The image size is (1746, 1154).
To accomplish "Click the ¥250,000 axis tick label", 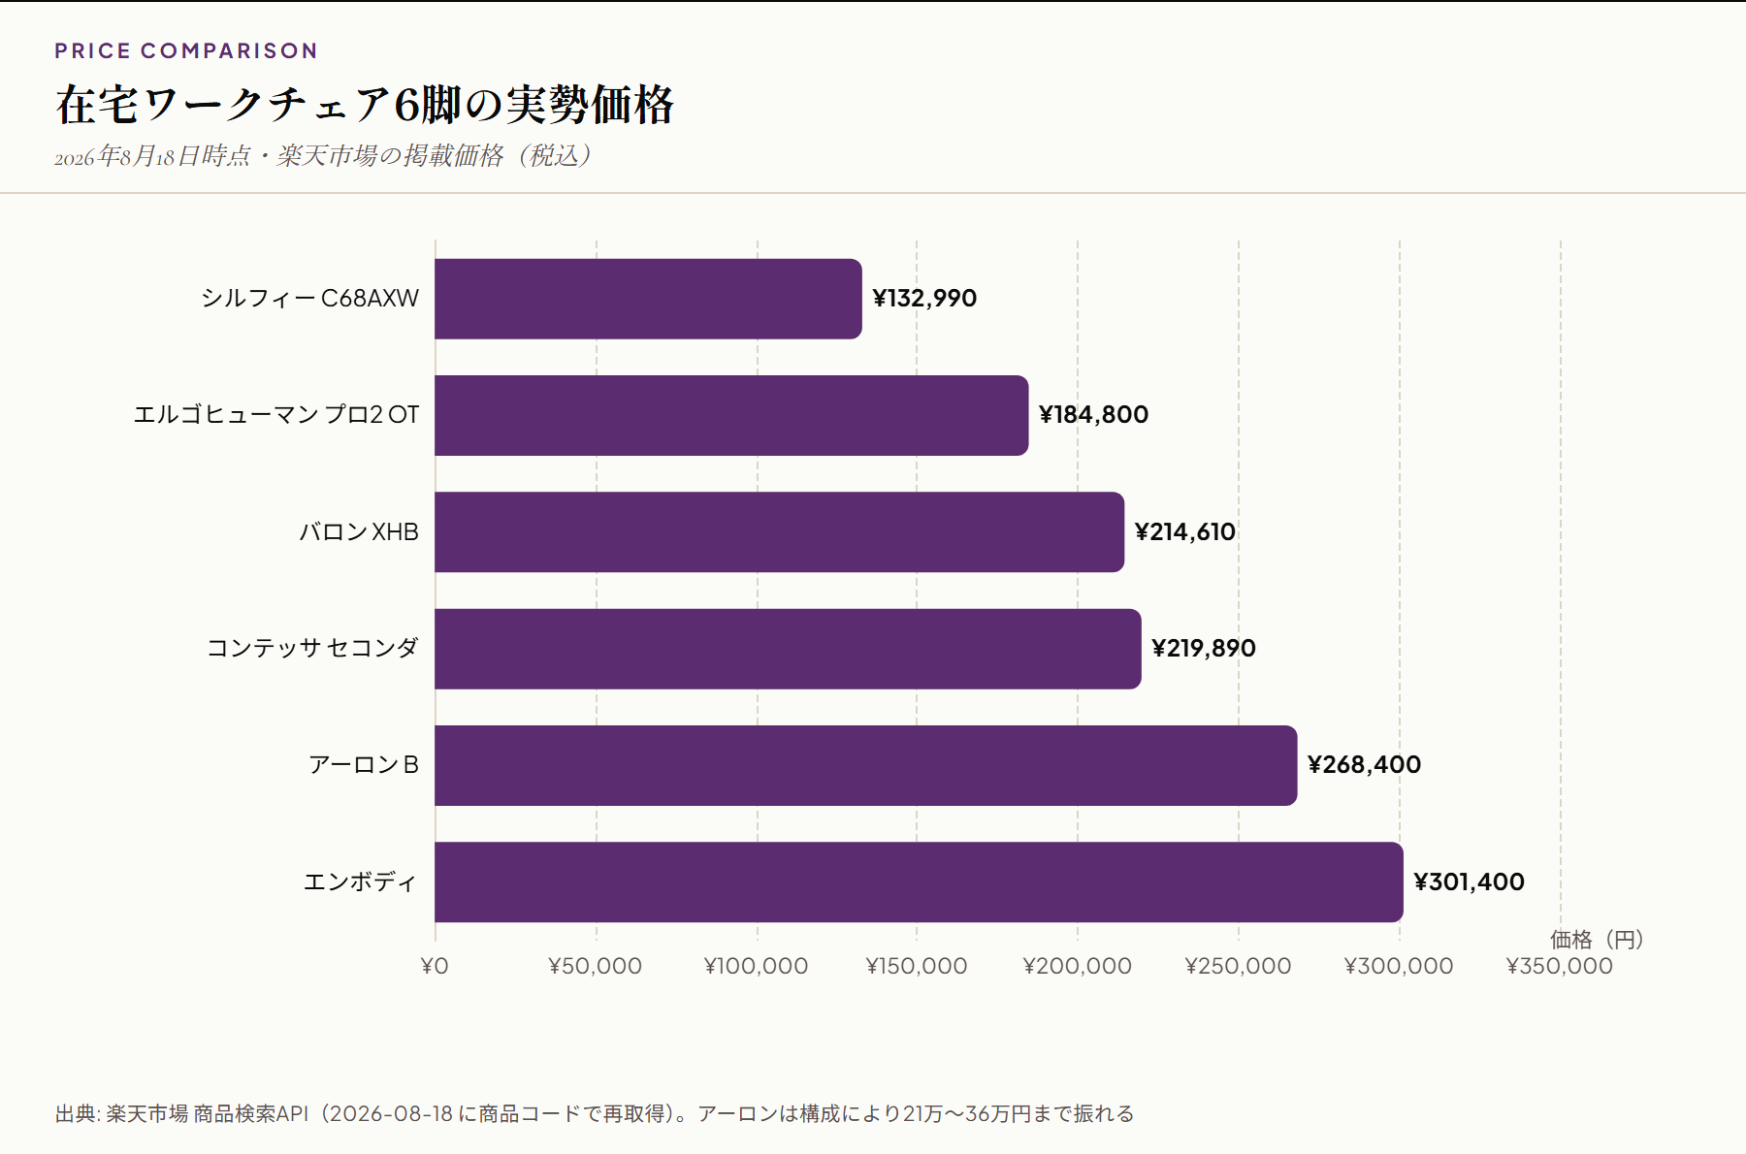I will click(x=1239, y=966).
